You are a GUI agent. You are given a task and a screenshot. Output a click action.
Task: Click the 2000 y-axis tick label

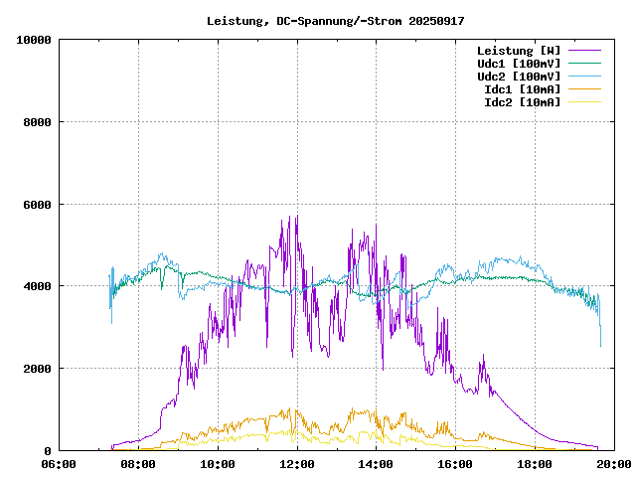click(37, 369)
